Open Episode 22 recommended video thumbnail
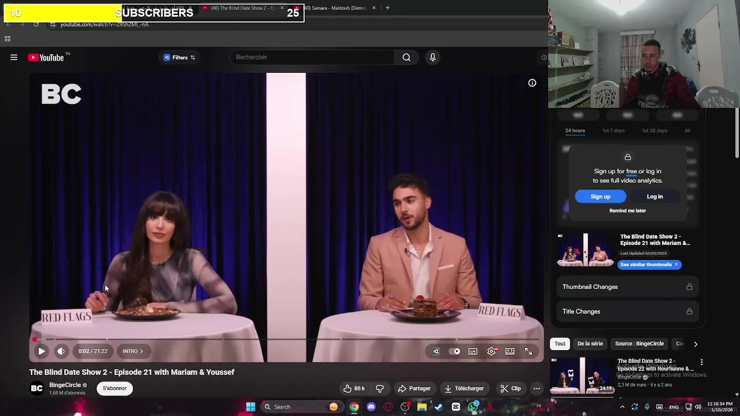The image size is (740, 416). pos(582,375)
